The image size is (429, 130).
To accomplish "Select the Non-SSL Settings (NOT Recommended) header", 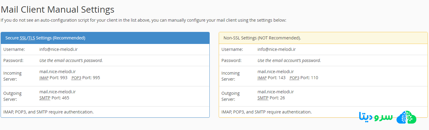I will pyautogui.click(x=262, y=38).
